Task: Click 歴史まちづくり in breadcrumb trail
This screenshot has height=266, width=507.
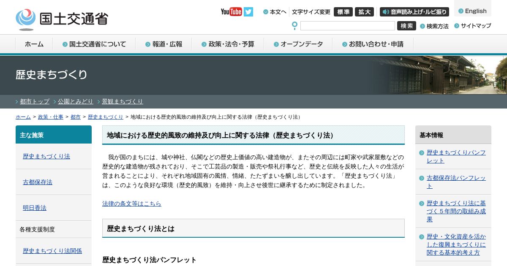Action: (x=106, y=117)
